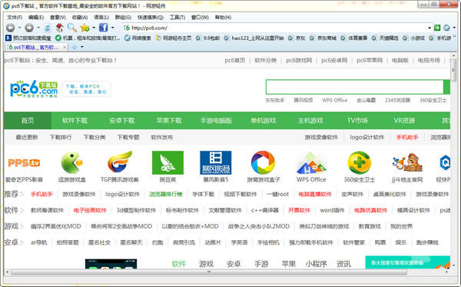Open the 京东商城 bookmark
Image resolution: width=461 pixels, height=287 pixels.
(323, 38)
